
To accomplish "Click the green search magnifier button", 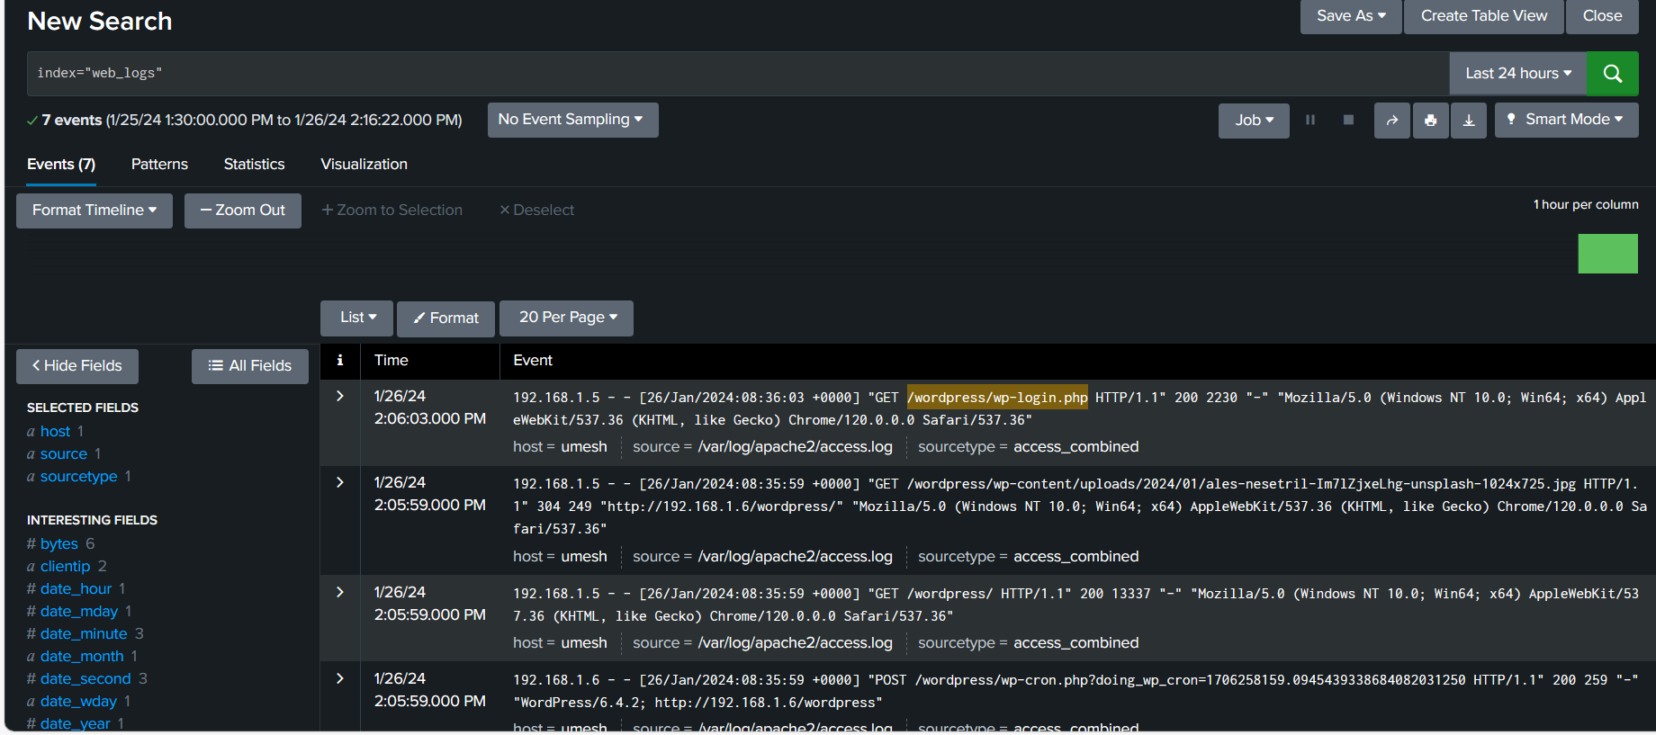I will 1612,74.
